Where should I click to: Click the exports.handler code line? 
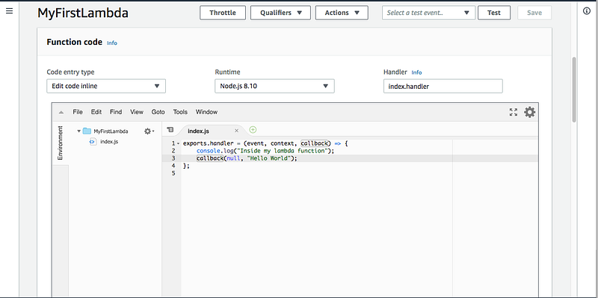click(265, 143)
